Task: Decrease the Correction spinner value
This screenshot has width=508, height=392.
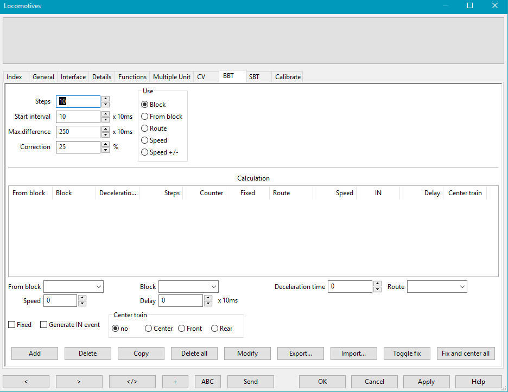Action: tap(105, 150)
